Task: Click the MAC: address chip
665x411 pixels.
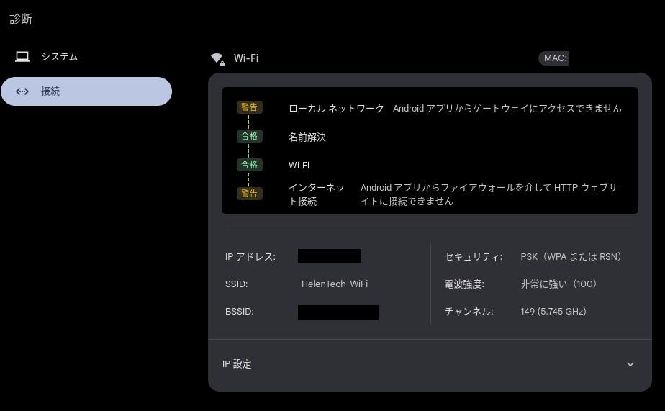Action: [553, 58]
